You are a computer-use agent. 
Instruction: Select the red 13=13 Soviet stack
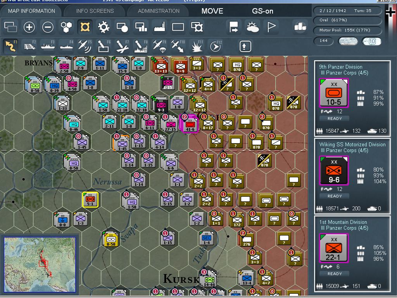pyautogui.click(x=161, y=66)
